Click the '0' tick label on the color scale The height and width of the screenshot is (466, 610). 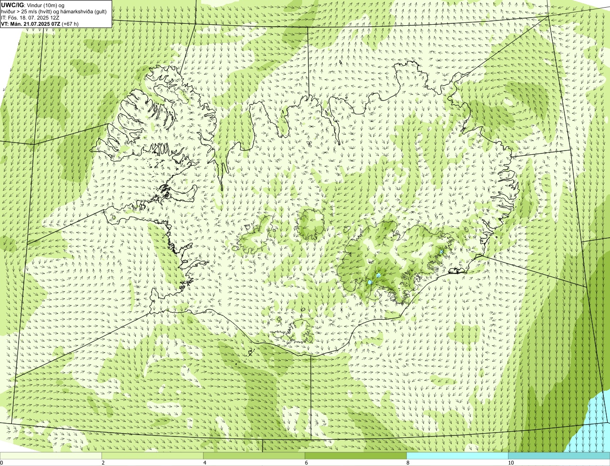(x=2, y=463)
